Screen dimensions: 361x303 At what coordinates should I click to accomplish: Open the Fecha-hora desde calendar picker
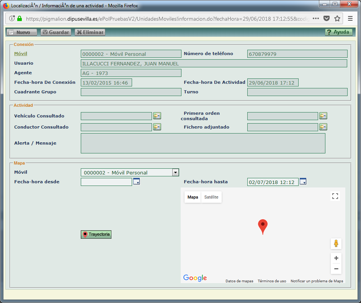click(x=137, y=182)
